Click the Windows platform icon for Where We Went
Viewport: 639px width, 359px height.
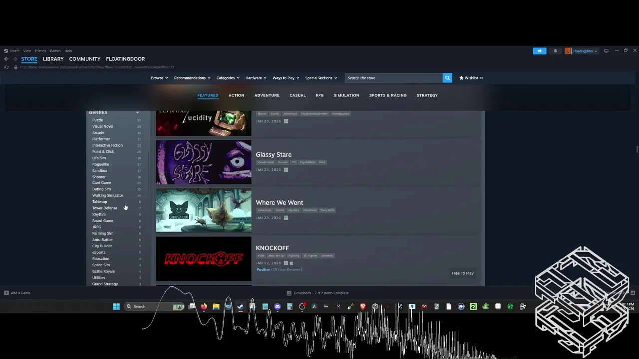pos(286,218)
